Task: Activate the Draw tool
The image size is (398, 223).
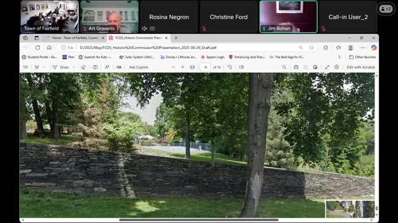Action: point(61,67)
